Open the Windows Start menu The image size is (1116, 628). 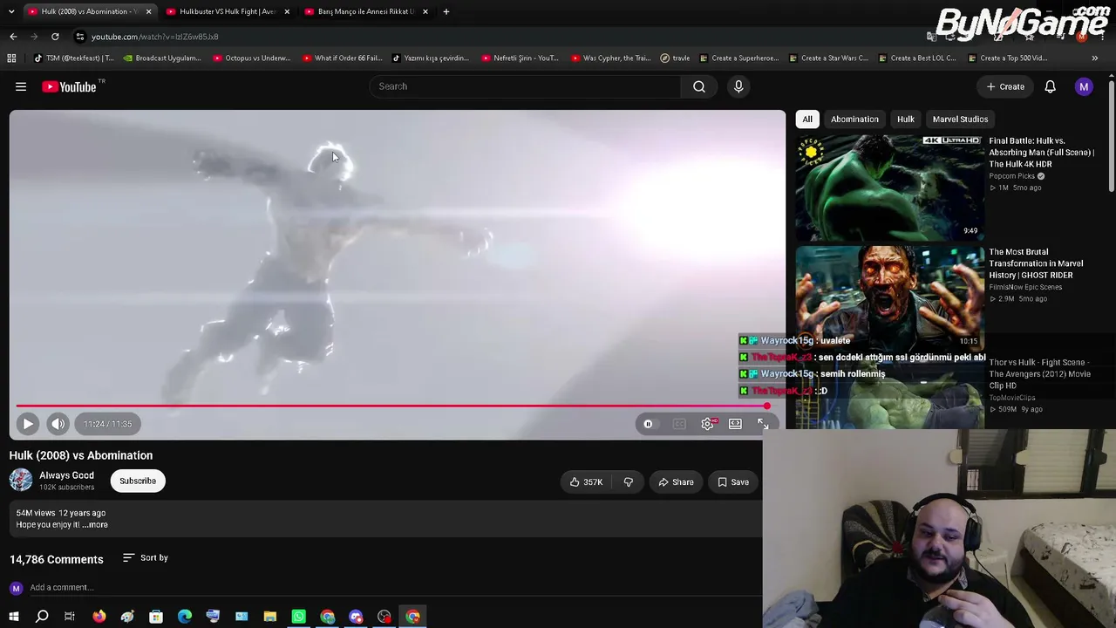click(x=14, y=617)
